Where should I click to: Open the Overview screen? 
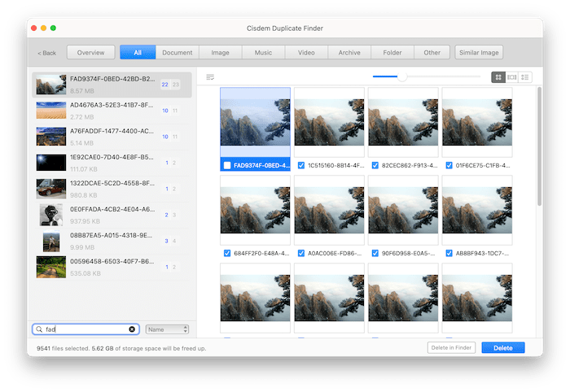(90, 53)
